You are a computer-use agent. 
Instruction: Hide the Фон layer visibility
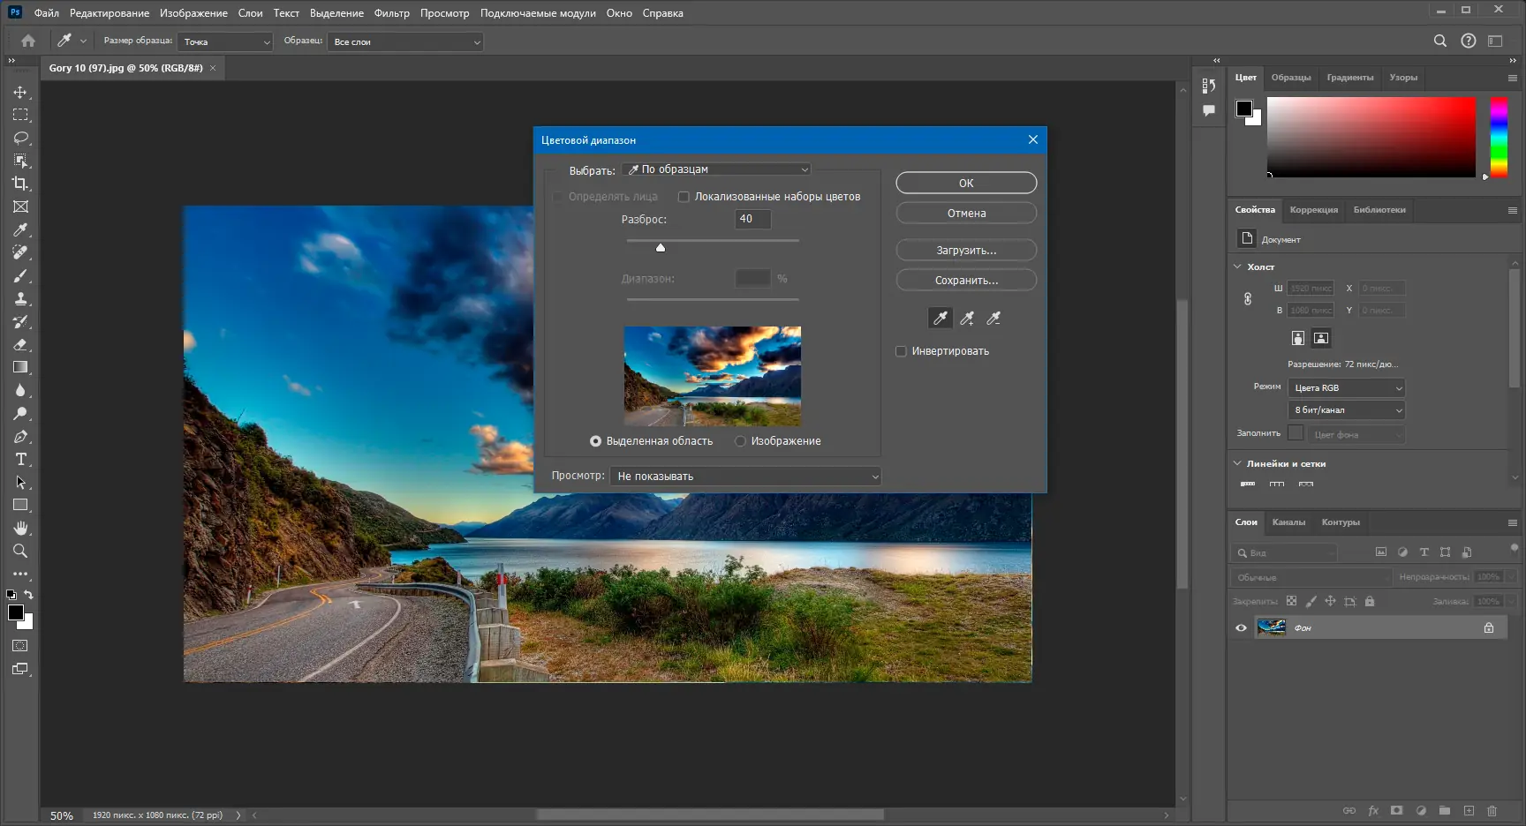tap(1241, 628)
